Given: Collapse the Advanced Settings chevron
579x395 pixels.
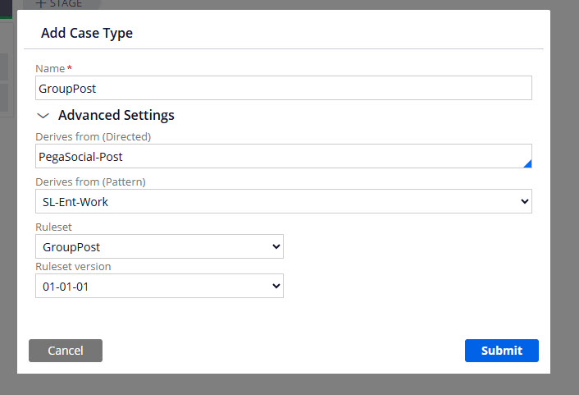Looking at the screenshot, I should click(43, 116).
